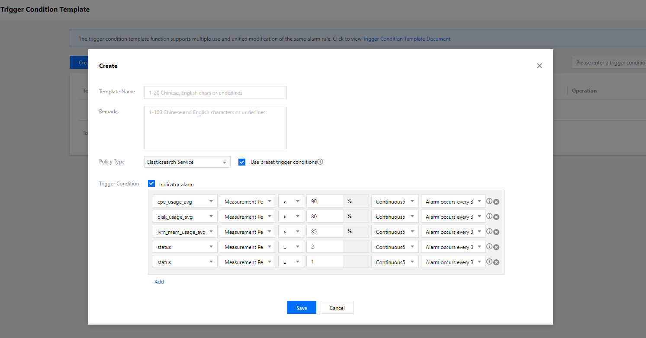
Task: Open the Policy Type dropdown
Action: 187,162
